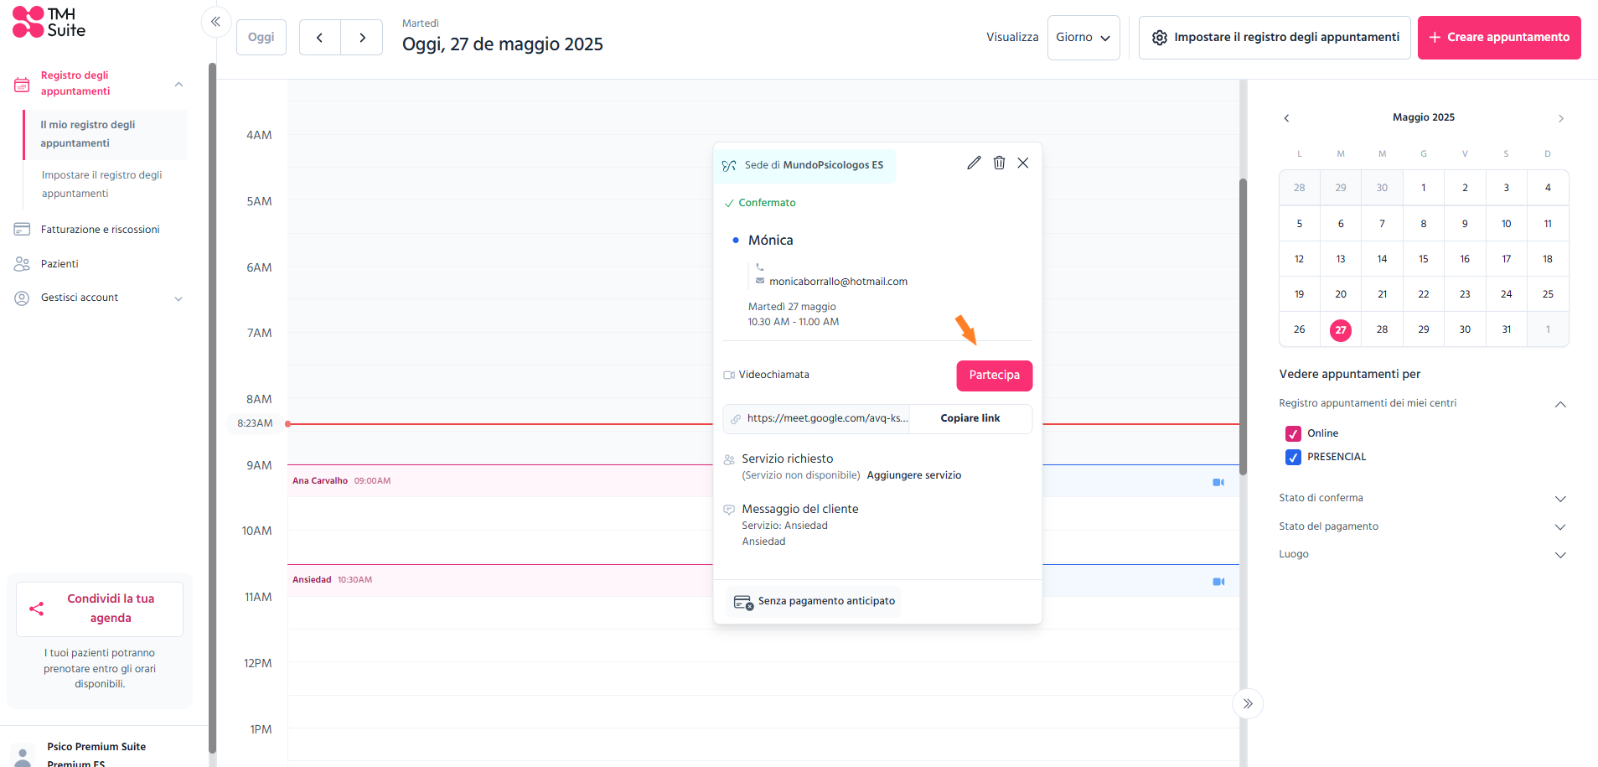Expand the Luogo filter
This screenshot has width=1598, height=767.
pos(1560,555)
